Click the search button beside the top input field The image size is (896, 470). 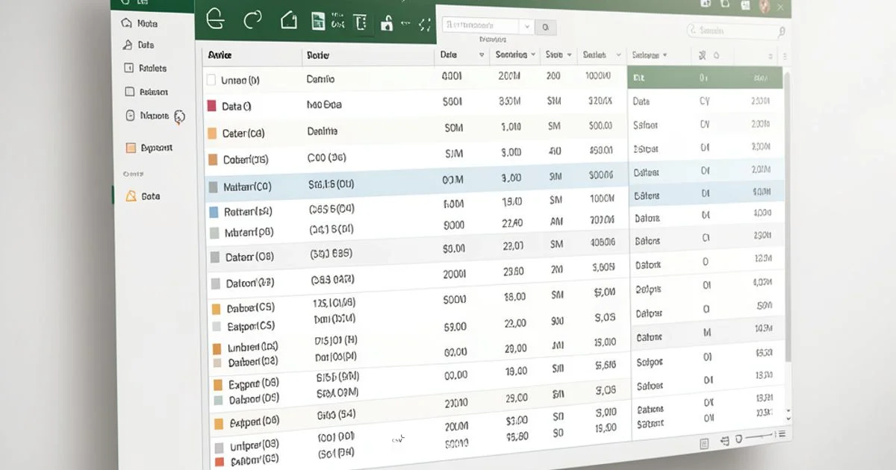point(546,26)
